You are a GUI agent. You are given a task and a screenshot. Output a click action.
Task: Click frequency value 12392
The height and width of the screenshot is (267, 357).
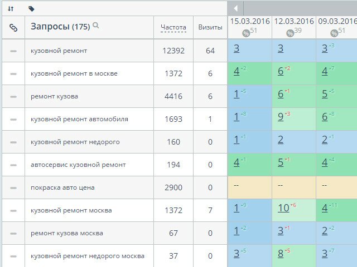click(173, 51)
